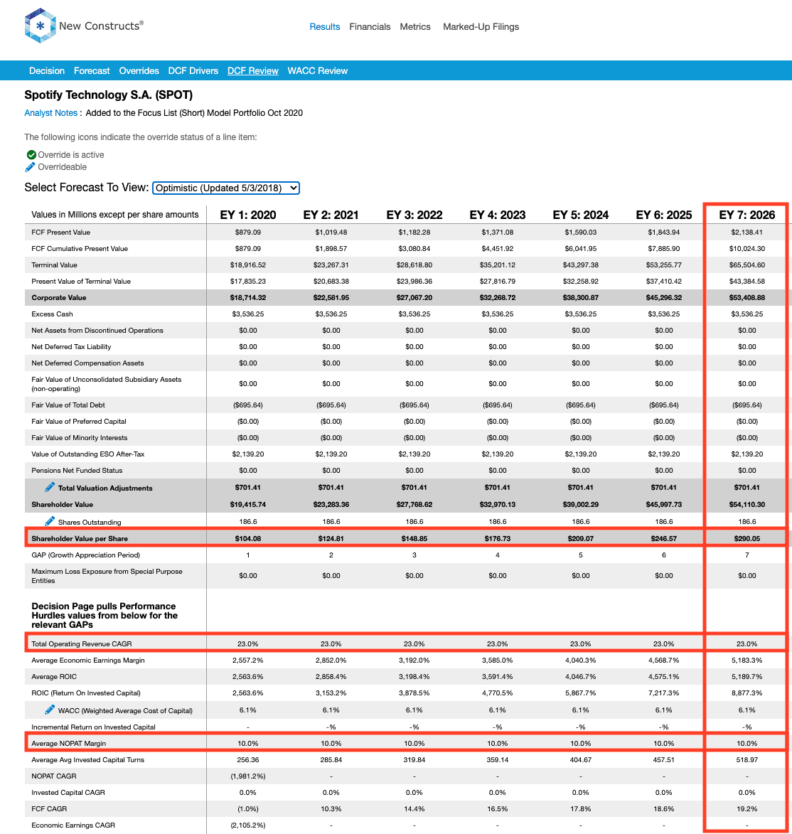Select the Shareholder Value per Share label
Image resolution: width=792 pixels, height=834 pixels.
[x=80, y=538]
